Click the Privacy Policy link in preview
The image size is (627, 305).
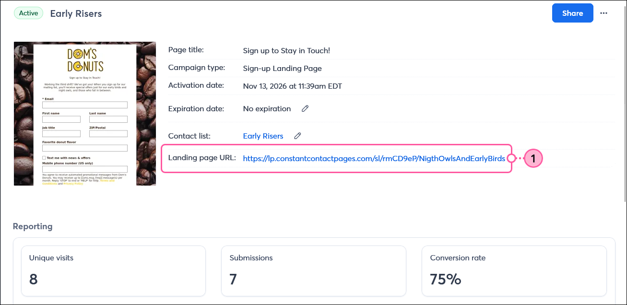pyautogui.click(x=73, y=184)
